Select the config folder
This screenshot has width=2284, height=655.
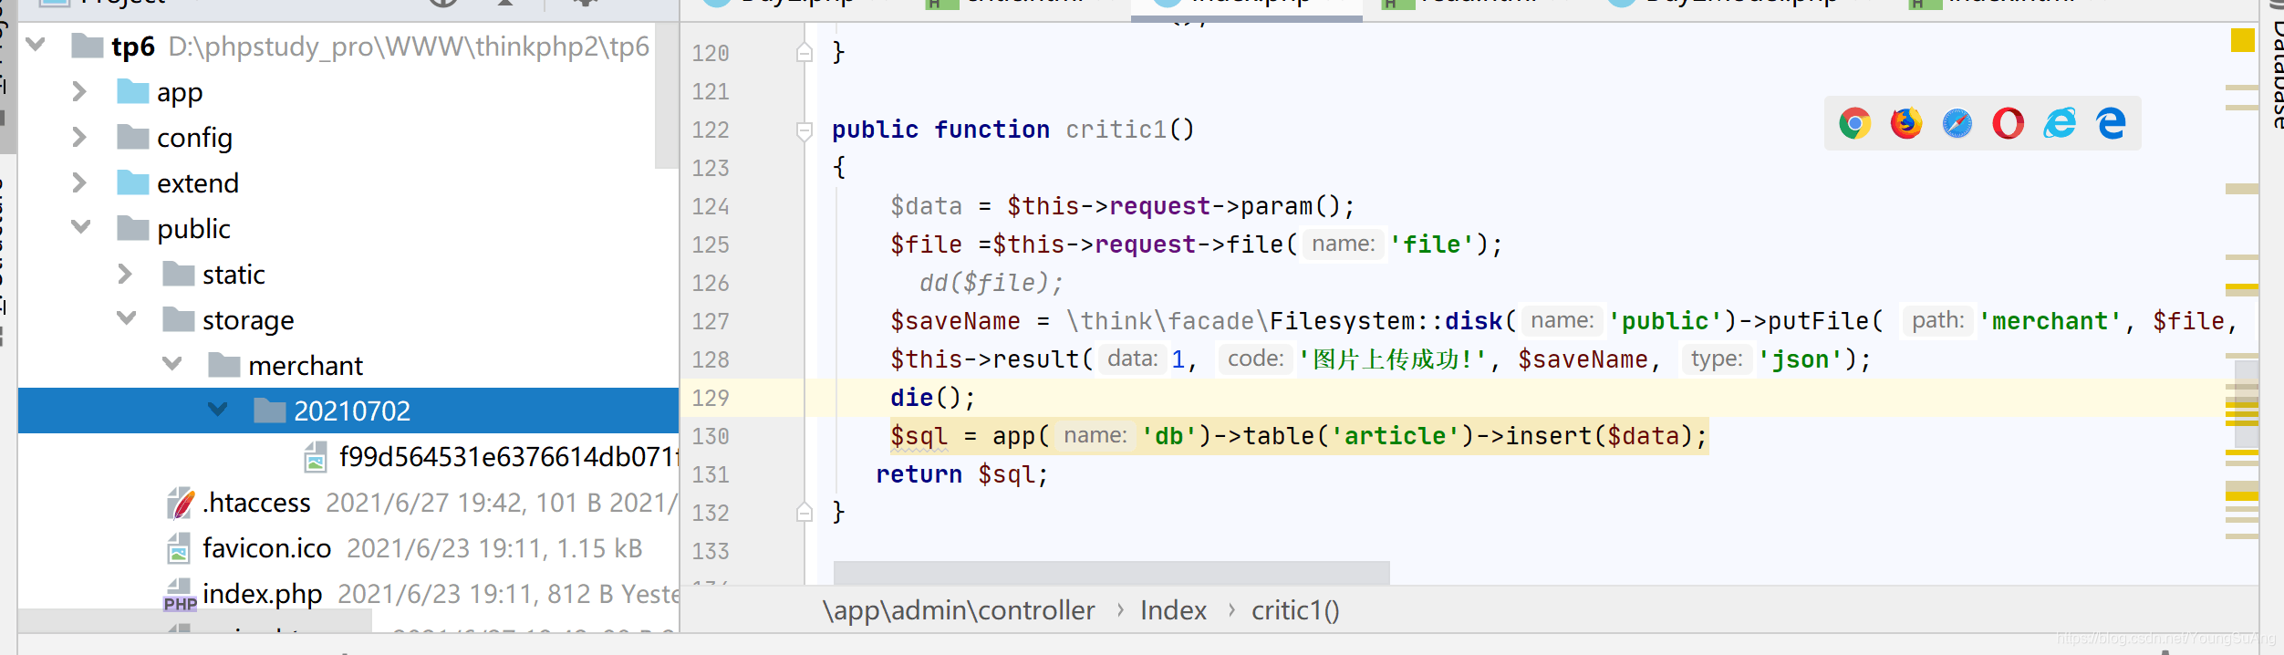point(194,138)
